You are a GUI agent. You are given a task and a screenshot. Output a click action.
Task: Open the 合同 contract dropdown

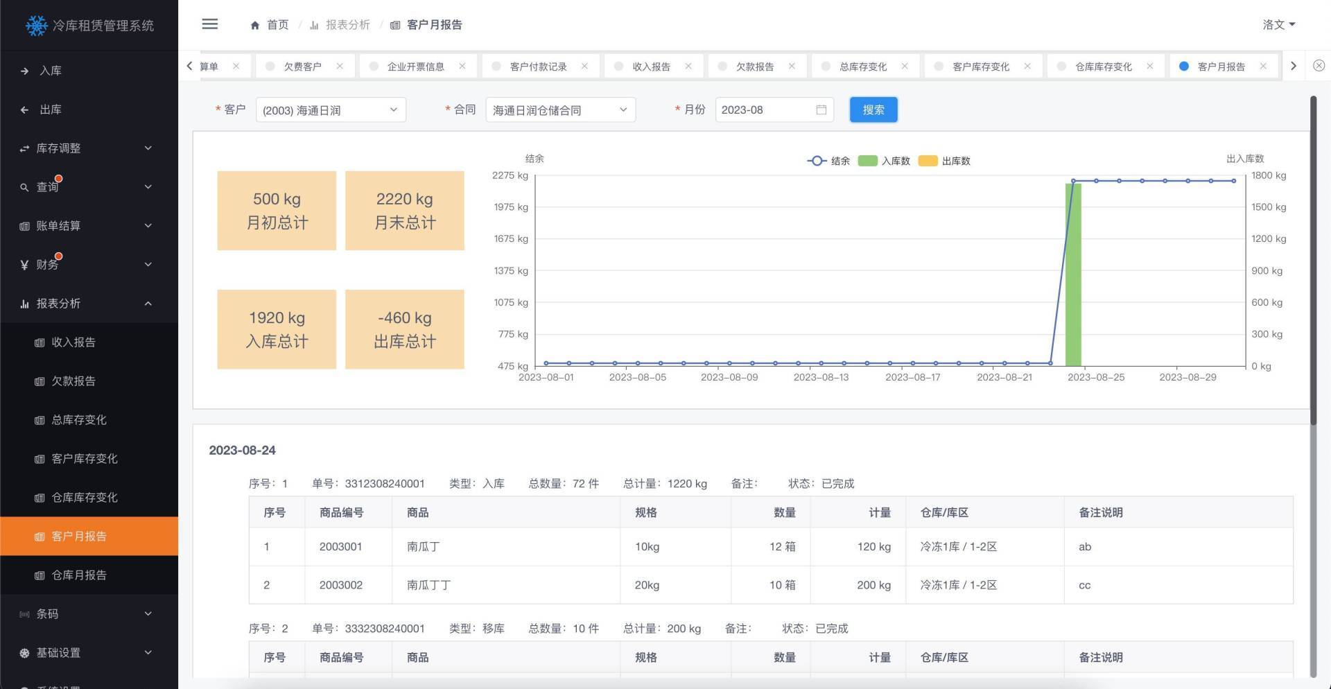(560, 110)
